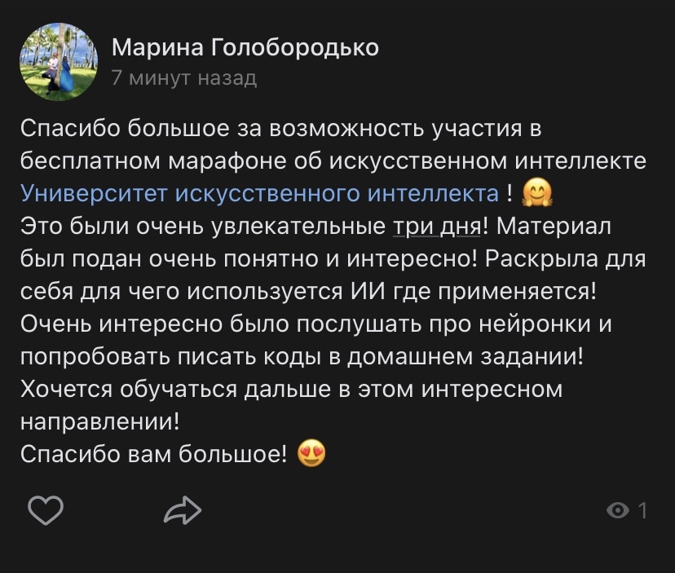The width and height of the screenshot is (675, 573).
Task: Click the word "направлении!" in the post
Action: pyautogui.click(x=98, y=421)
